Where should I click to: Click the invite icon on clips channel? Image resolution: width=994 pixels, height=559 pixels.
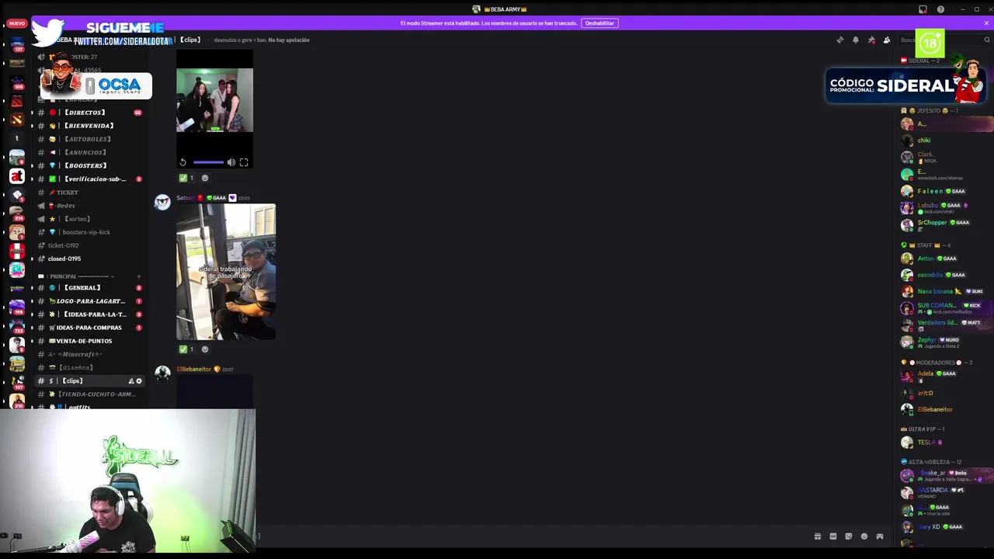pyautogui.click(x=131, y=381)
